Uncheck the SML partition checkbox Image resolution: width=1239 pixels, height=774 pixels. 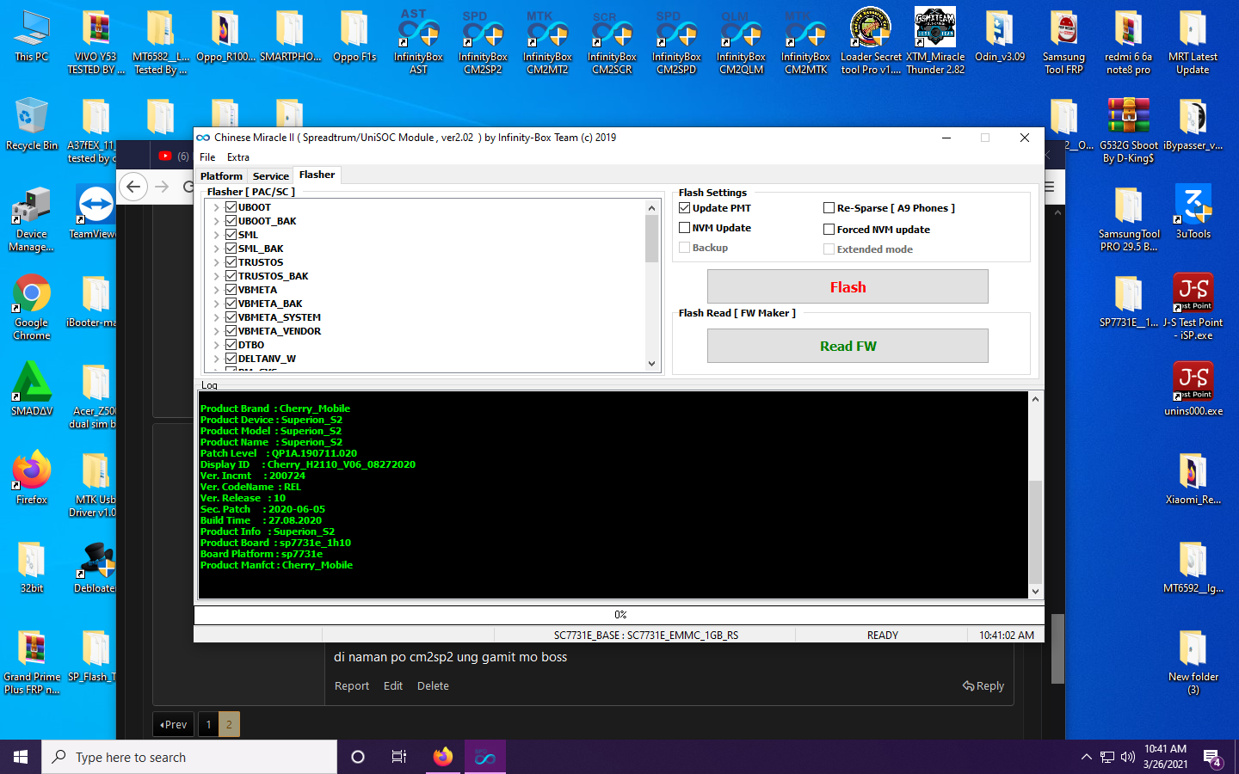coord(231,235)
